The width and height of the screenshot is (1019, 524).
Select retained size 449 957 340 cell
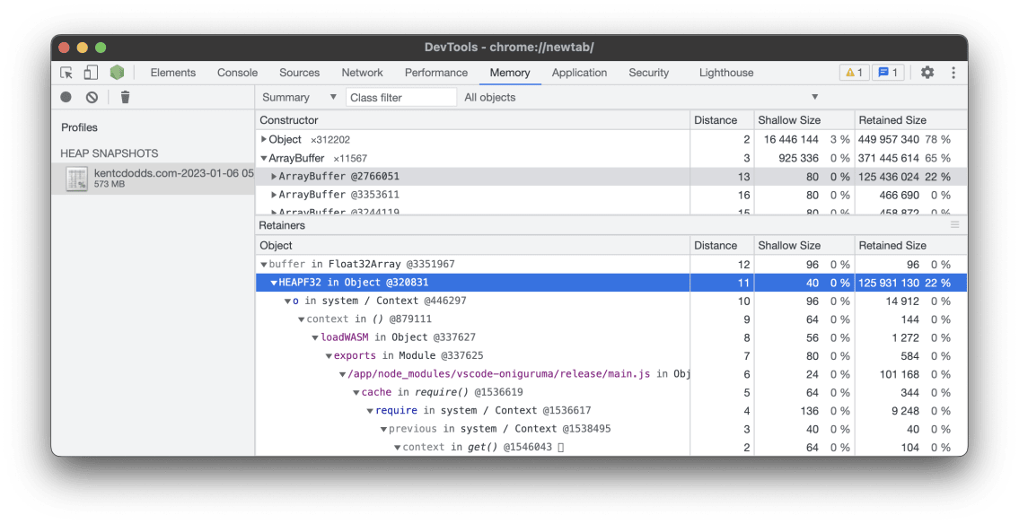[x=889, y=140]
